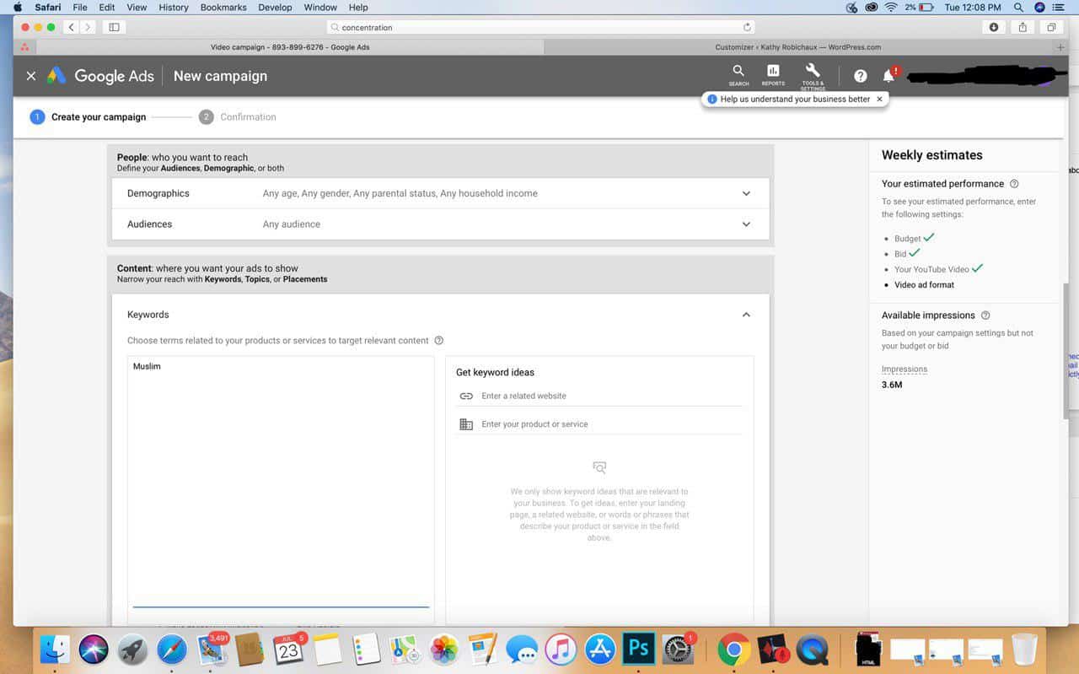Open Notification Center in menu bar
This screenshot has height=674, width=1079.
(1060, 7)
